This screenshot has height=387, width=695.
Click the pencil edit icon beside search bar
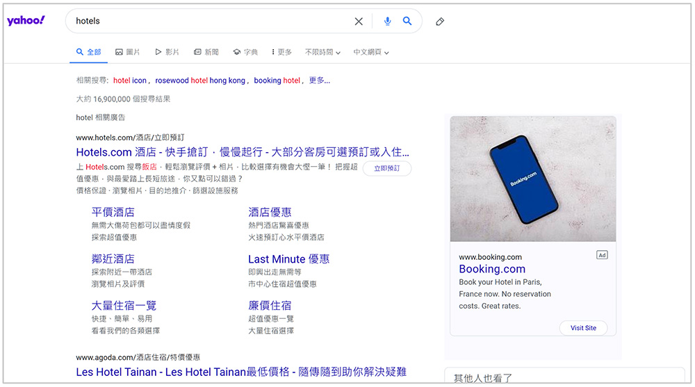tap(440, 22)
